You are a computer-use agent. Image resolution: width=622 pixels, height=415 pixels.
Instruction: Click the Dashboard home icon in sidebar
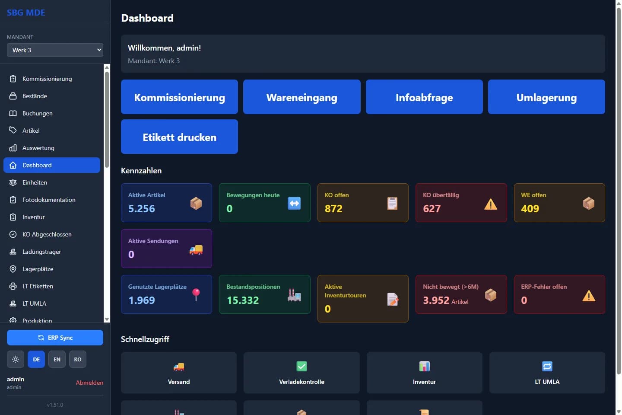pos(13,165)
